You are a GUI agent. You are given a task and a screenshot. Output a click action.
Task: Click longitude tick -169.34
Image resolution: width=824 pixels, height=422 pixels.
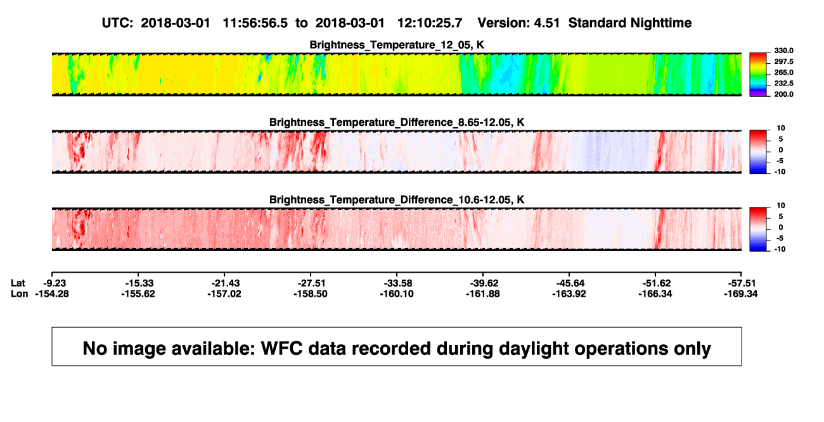click(742, 294)
